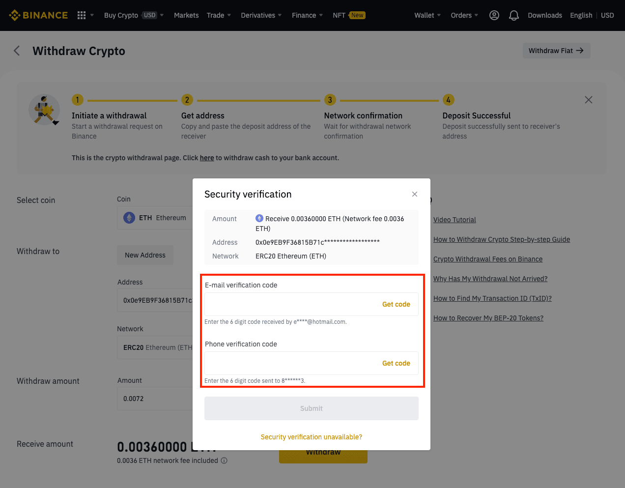Image resolution: width=625 pixels, height=488 pixels.
Task: Get code for e-mail verification
Action: click(396, 304)
